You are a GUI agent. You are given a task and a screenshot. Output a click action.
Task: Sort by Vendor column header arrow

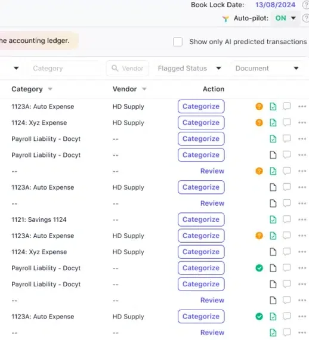(144, 89)
